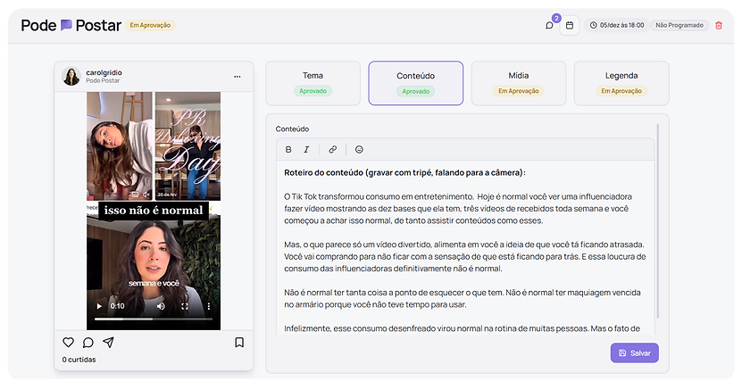Screen dimensions: 742x390
Task: Enter video fullscreen mode
Action: [185, 306]
